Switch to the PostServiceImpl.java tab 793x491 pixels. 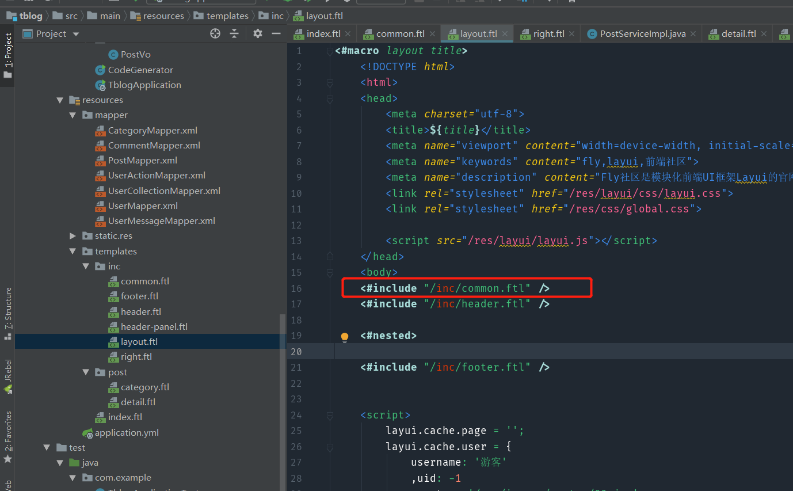[642, 33]
